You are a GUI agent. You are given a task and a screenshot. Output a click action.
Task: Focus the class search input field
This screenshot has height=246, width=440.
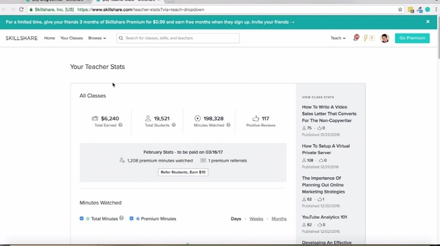[x=178, y=38]
